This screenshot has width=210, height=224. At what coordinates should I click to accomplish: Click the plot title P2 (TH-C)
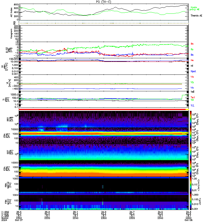click(x=104, y=2)
